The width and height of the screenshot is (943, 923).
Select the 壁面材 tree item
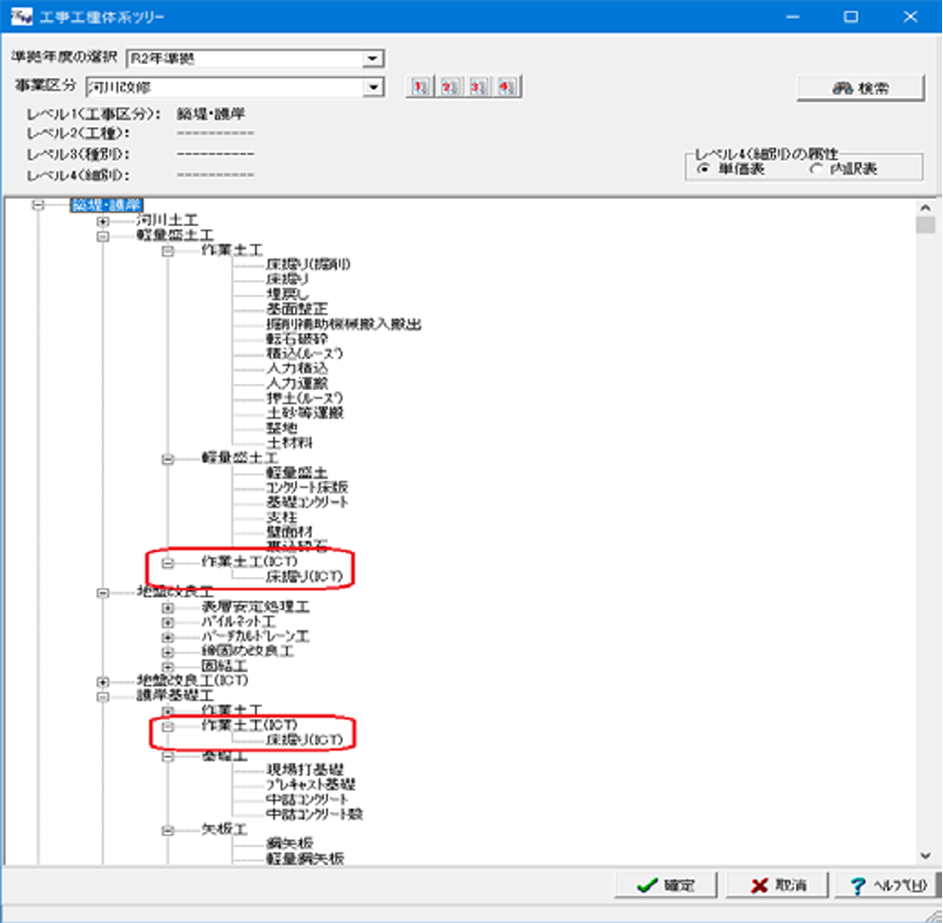pyautogui.click(x=290, y=532)
